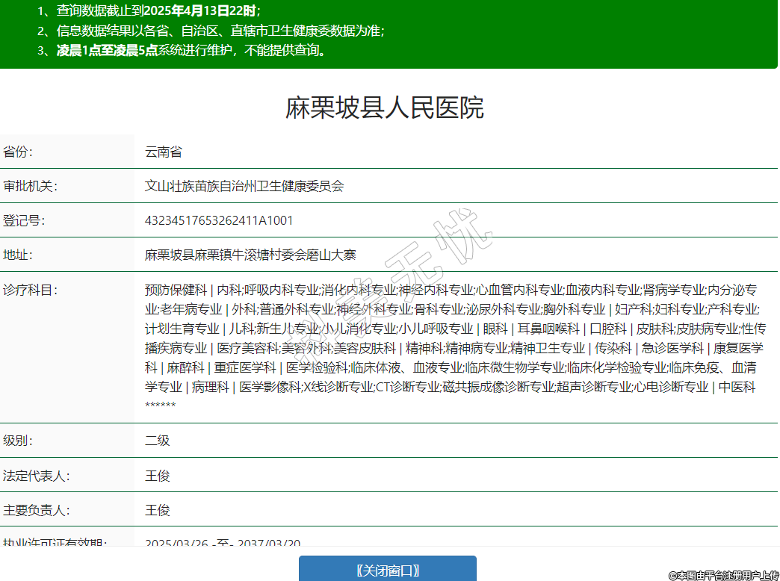
Task: Click 王俊 in the 主要负责人 row
Action: coord(158,510)
